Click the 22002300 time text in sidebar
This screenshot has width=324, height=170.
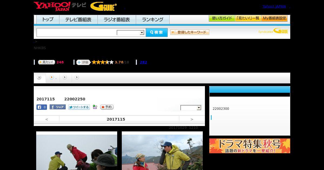point(221,109)
